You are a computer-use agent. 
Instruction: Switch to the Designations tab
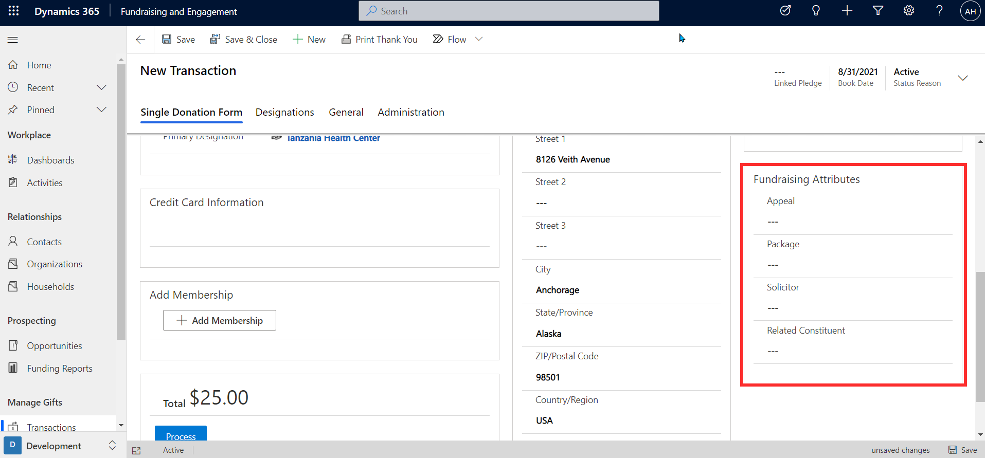(x=284, y=112)
